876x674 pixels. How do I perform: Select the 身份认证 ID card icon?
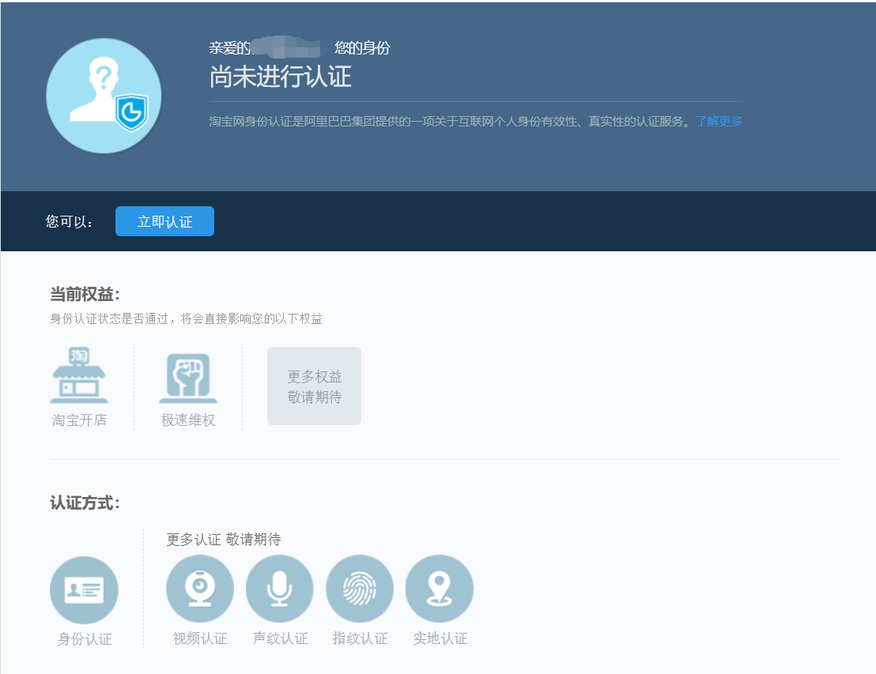[x=84, y=589]
